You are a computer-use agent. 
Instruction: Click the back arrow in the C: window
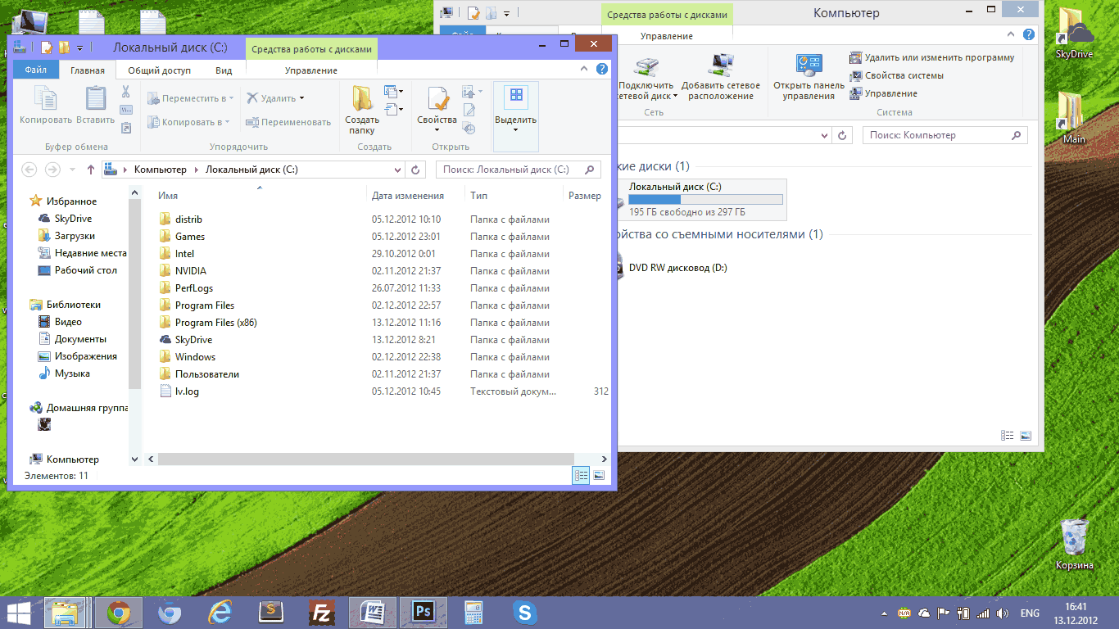29,170
